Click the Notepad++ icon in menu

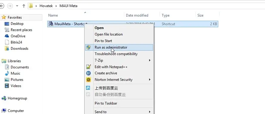coord(88,67)
